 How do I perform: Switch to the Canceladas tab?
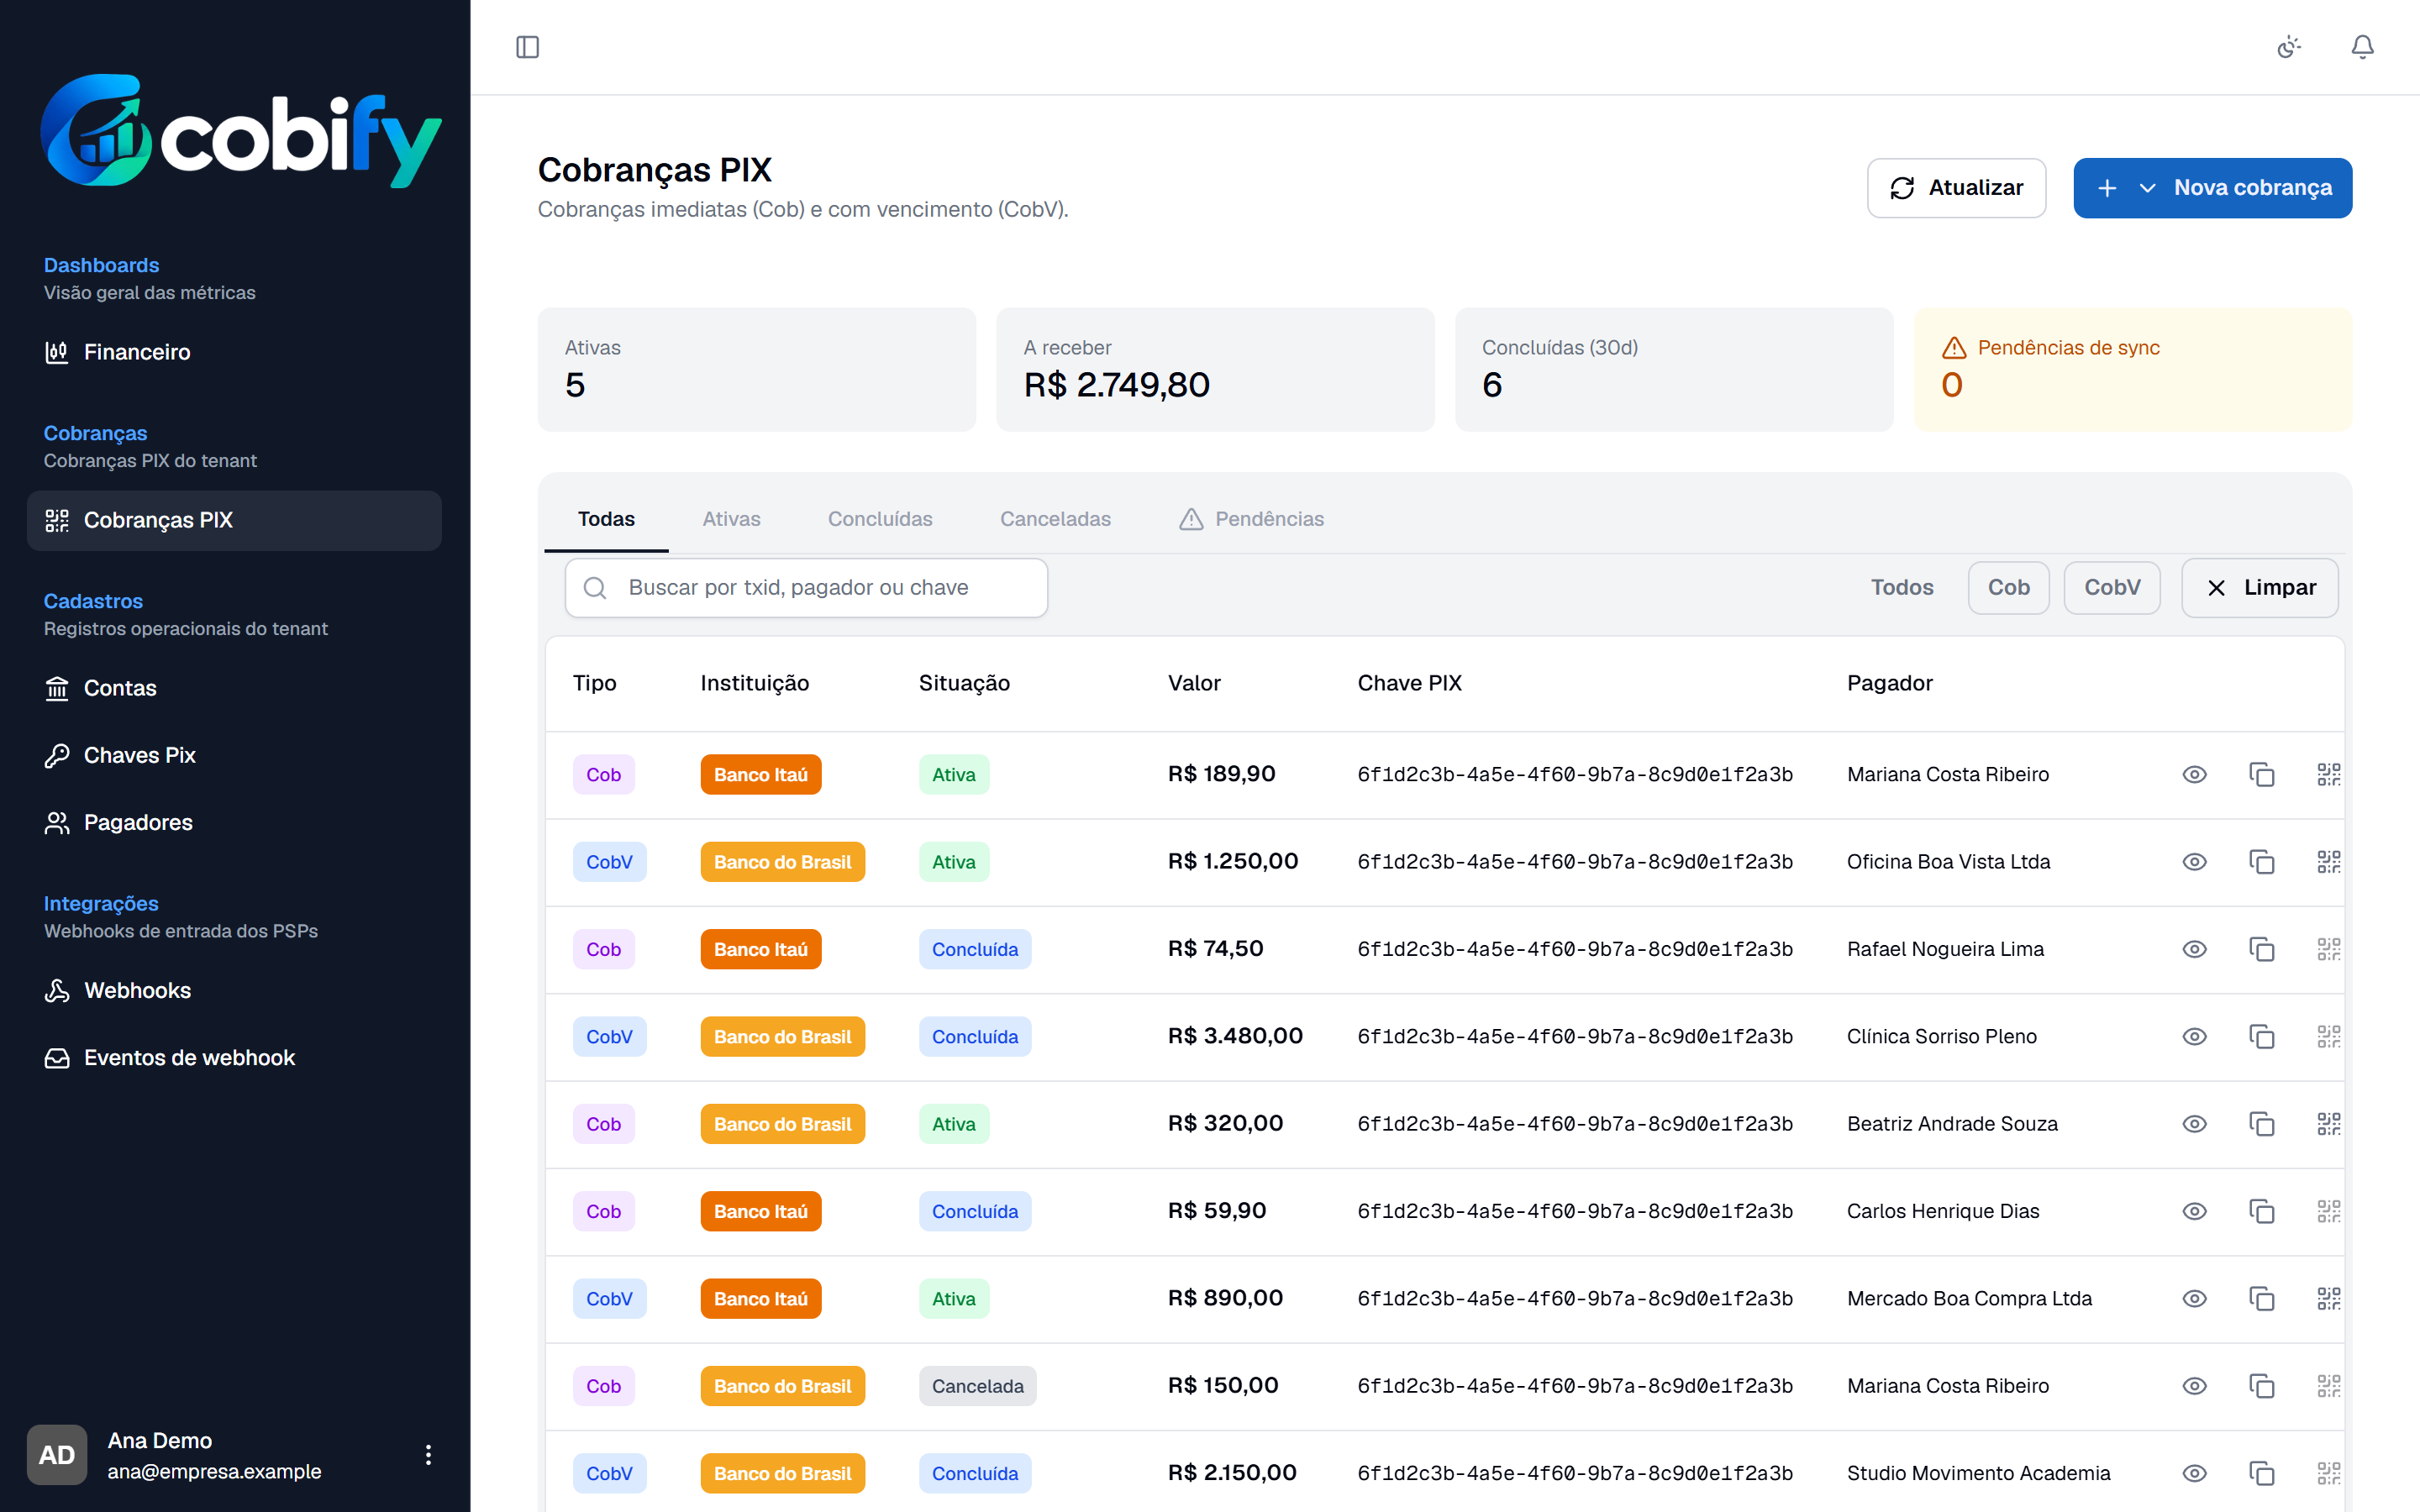pyautogui.click(x=1055, y=519)
